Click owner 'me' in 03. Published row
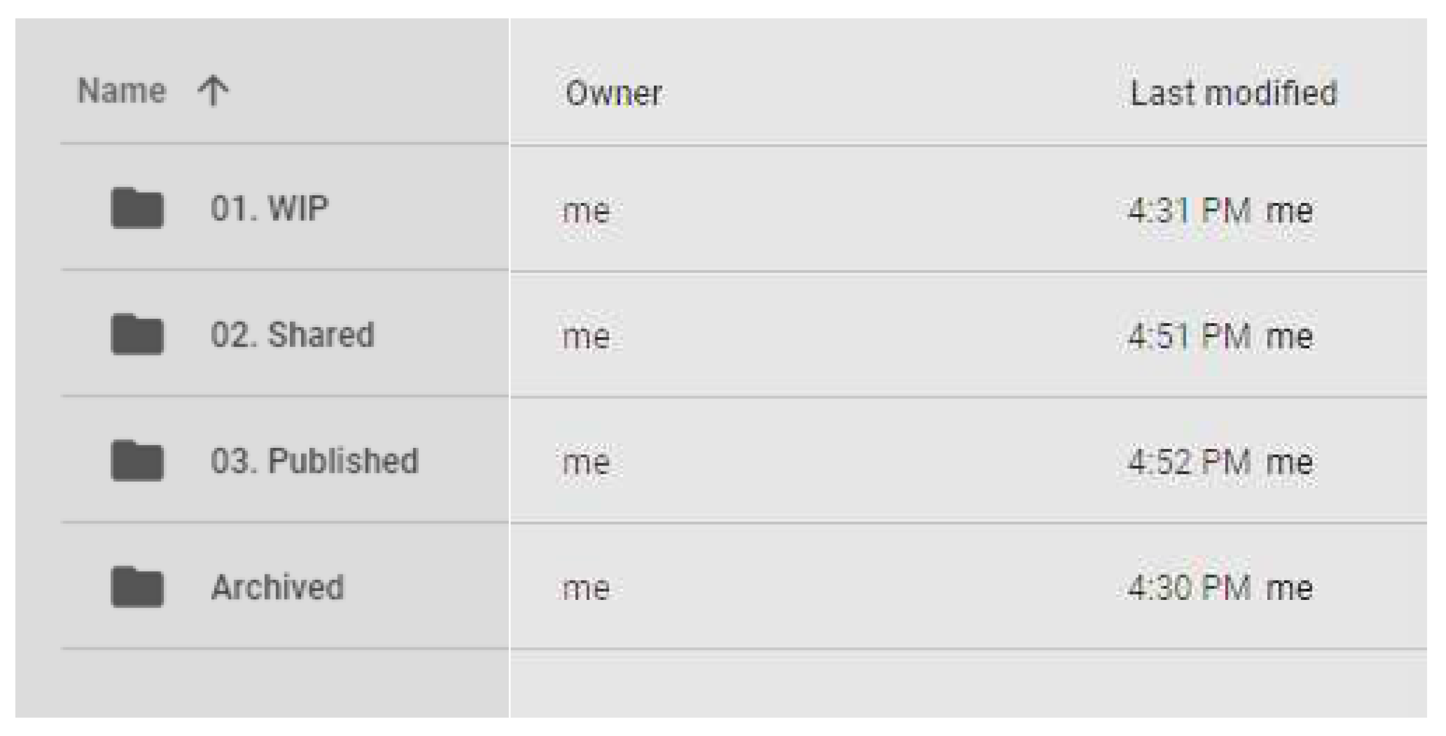Viewport: 1446px width, 736px height. (586, 463)
